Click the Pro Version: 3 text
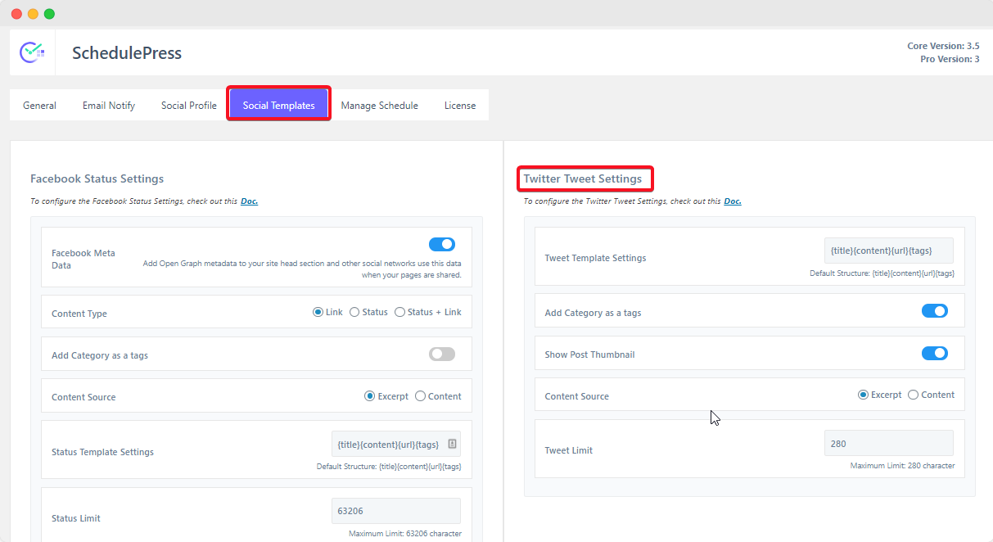 948,59
